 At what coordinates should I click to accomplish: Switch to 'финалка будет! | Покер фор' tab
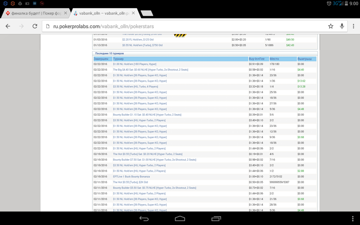[36, 13]
